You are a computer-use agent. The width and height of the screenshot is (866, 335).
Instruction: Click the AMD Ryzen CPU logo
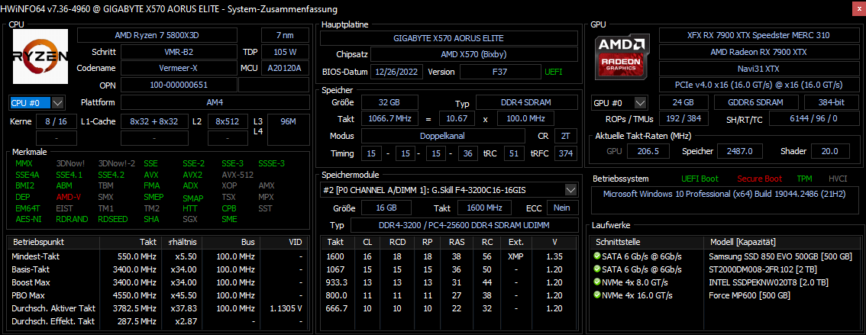(x=41, y=56)
